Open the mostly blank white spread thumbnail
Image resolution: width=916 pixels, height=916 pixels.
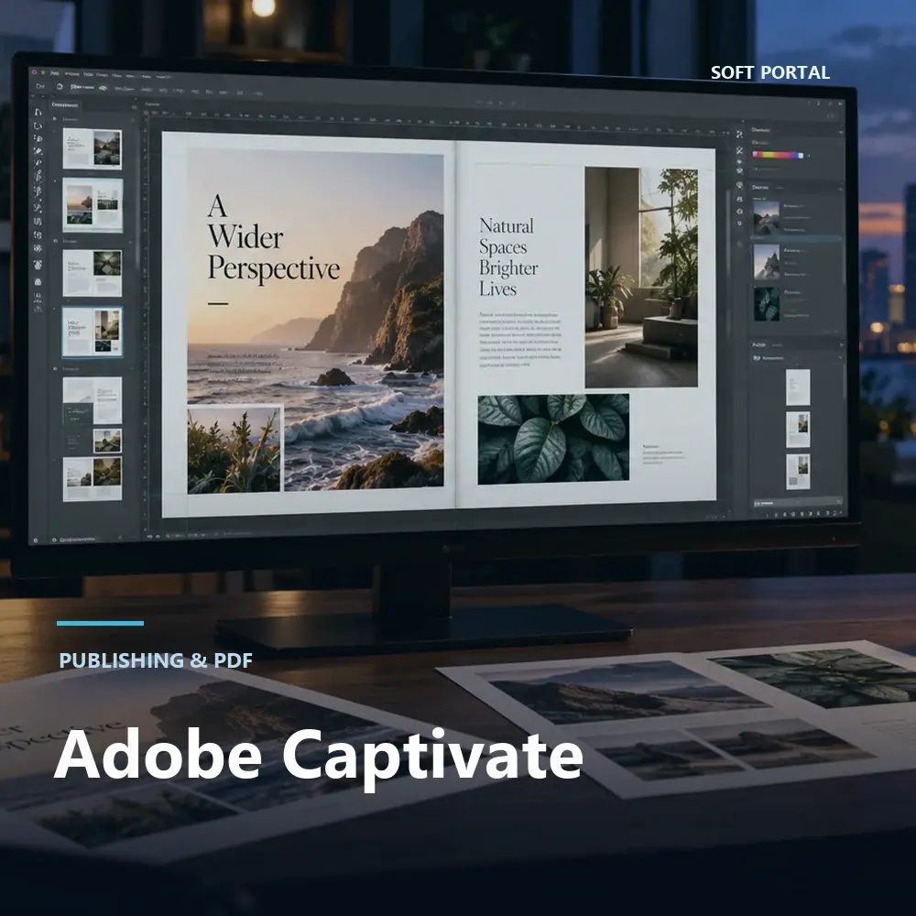pos(93,400)
